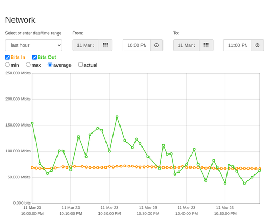This screenshot has width=269, height=217.
Task: Click the 'min' radio label text
Action: 15,65
